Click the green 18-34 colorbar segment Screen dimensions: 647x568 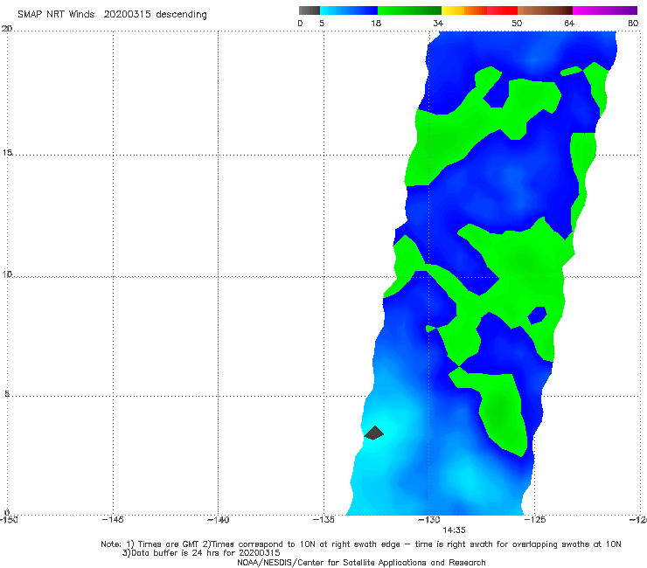tap(410, 10)
